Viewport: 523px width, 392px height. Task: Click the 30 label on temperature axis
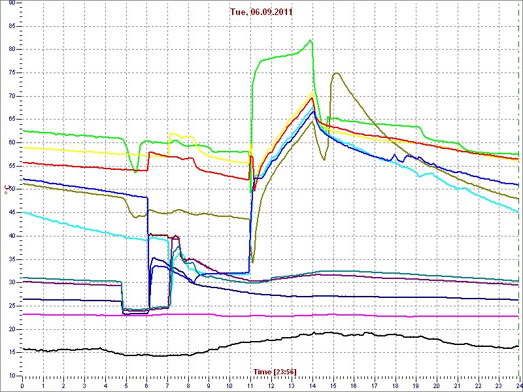click(12, 283)
